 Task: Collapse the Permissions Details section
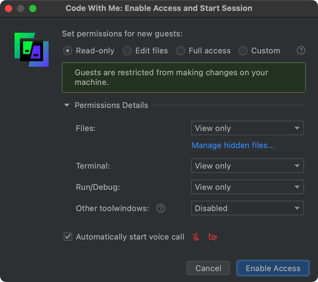tap(67, 105)
